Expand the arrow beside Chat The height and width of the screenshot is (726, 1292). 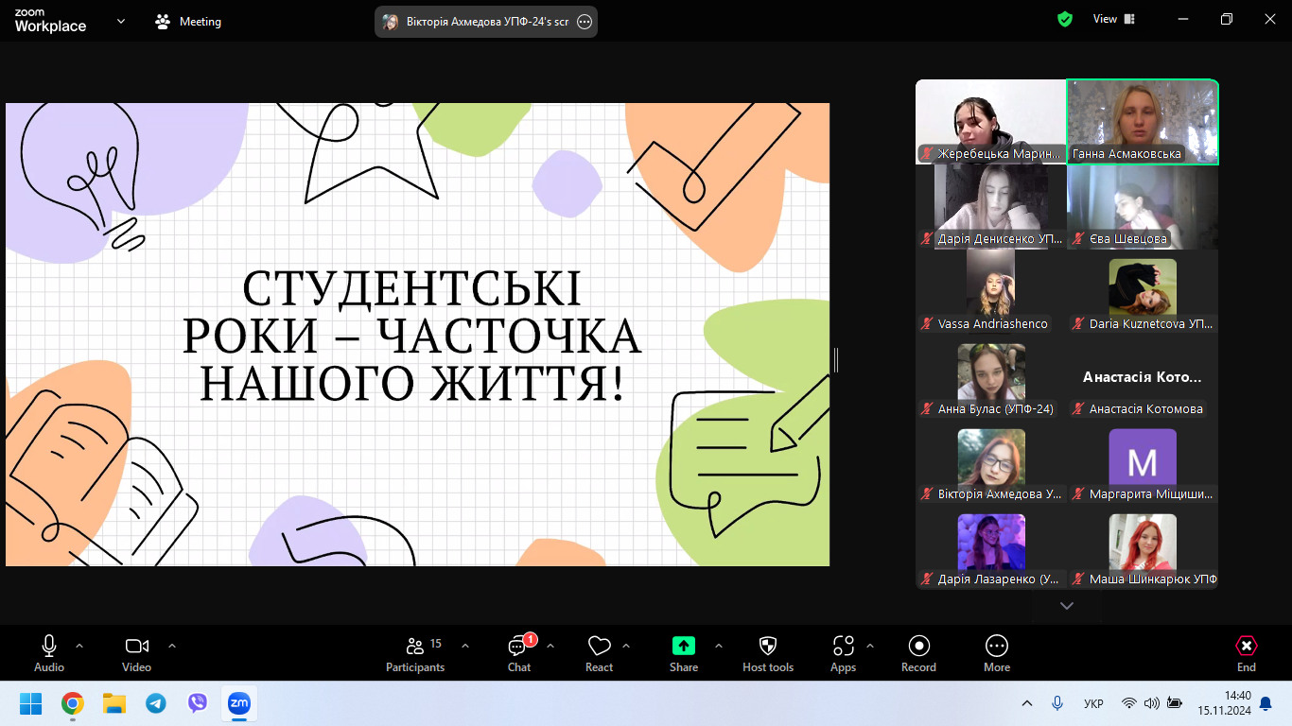[550, 646]
